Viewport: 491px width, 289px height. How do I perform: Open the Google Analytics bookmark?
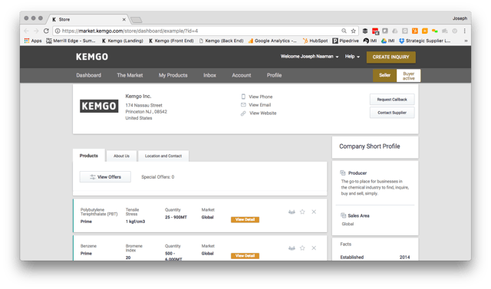[x=272, y=41]
